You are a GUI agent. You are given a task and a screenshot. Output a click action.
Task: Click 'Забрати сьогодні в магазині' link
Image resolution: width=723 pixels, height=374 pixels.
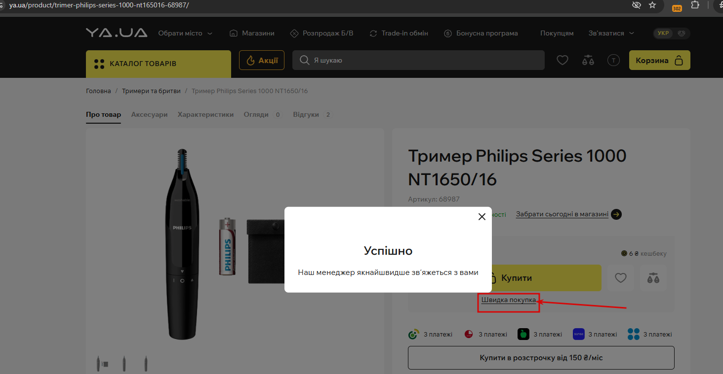click(562, 214)
